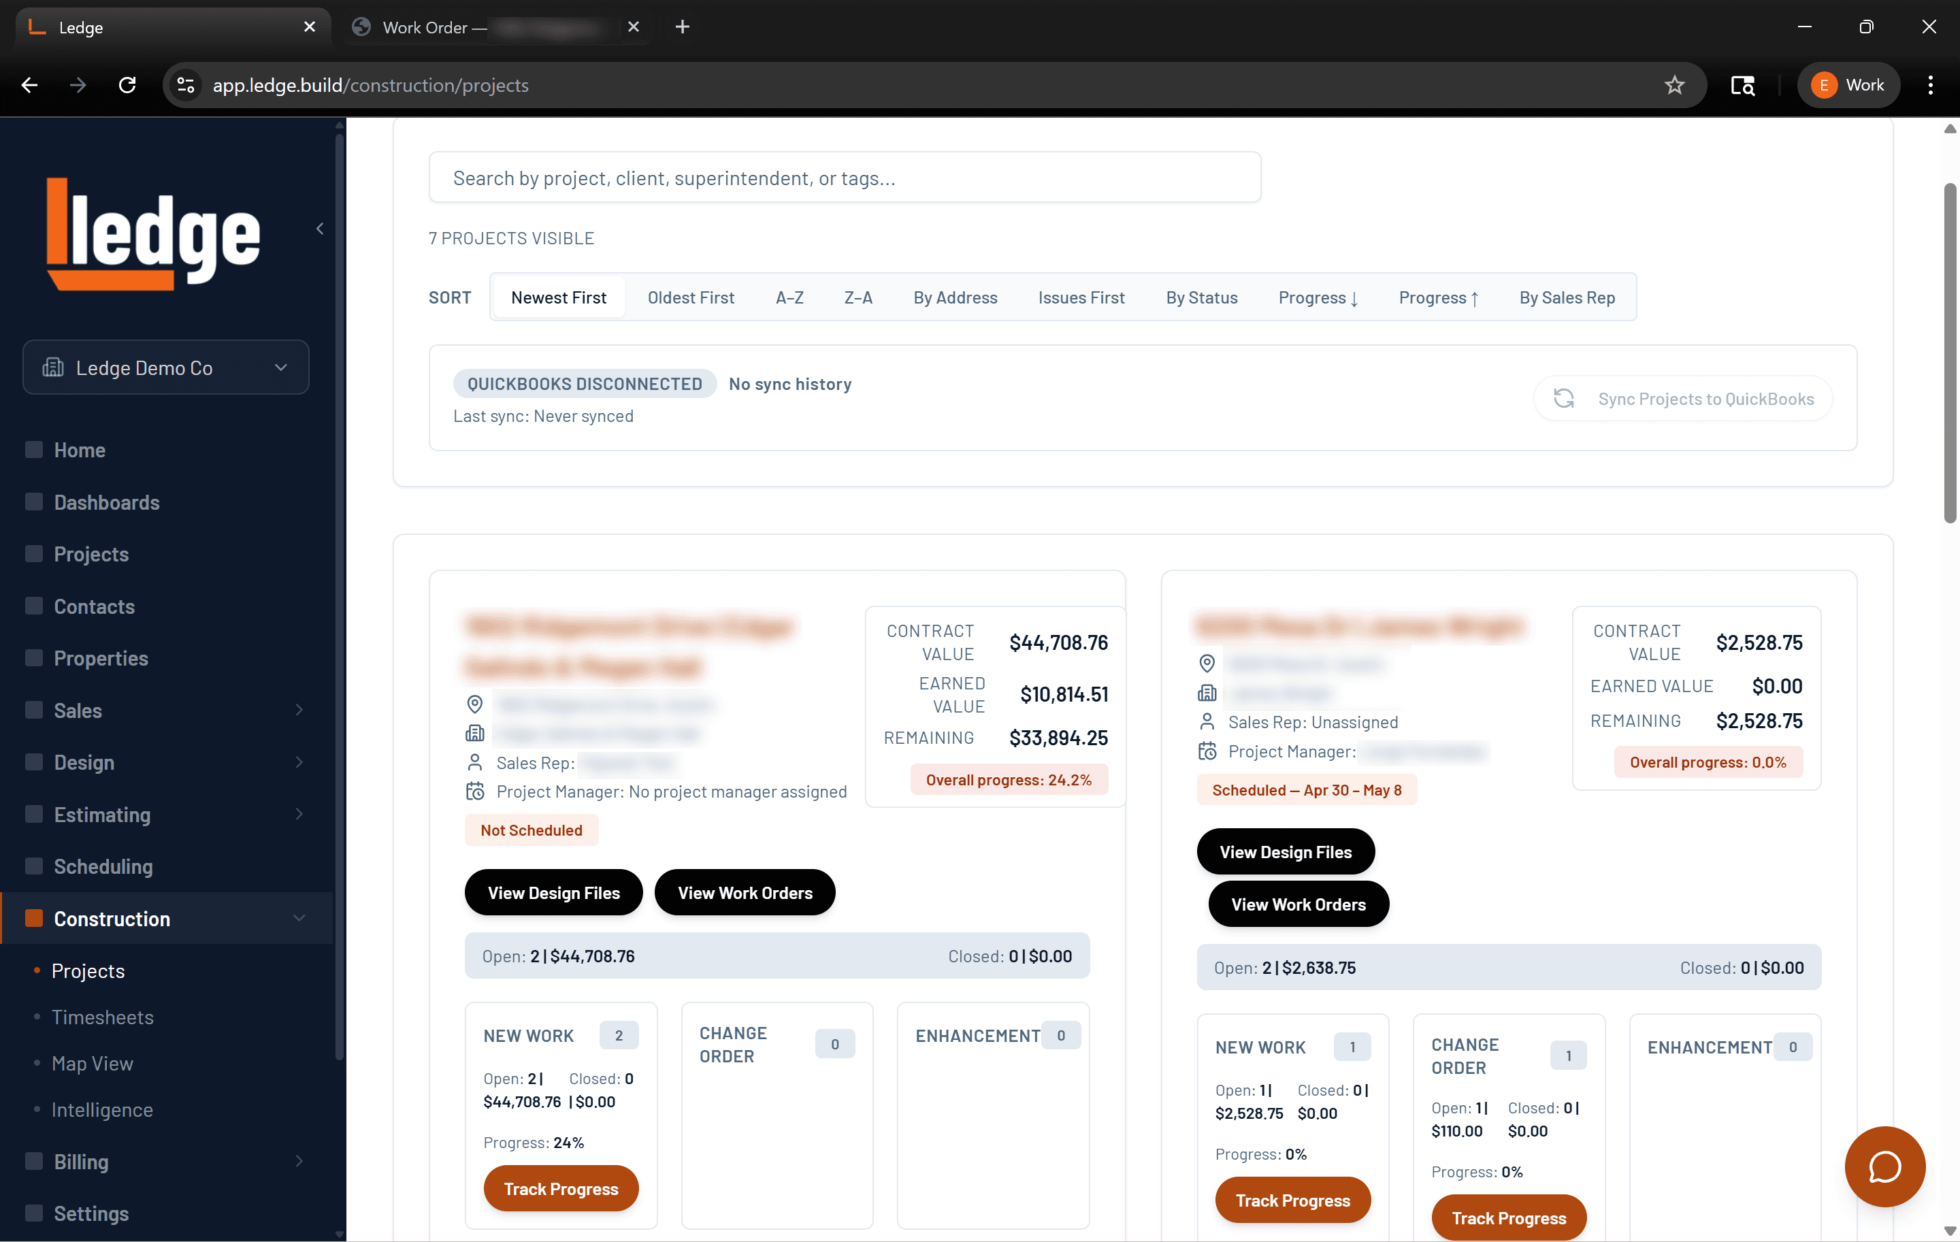Open the chat support bubble
The image size is (1960, 1242).
tap(1884, 1166)
